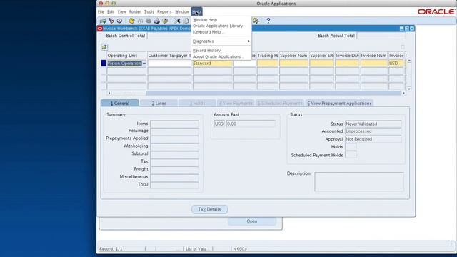Click the Folder Tools toolbar icon
Image resolution: width=457 pixels, height=257 pixels.
256,21
